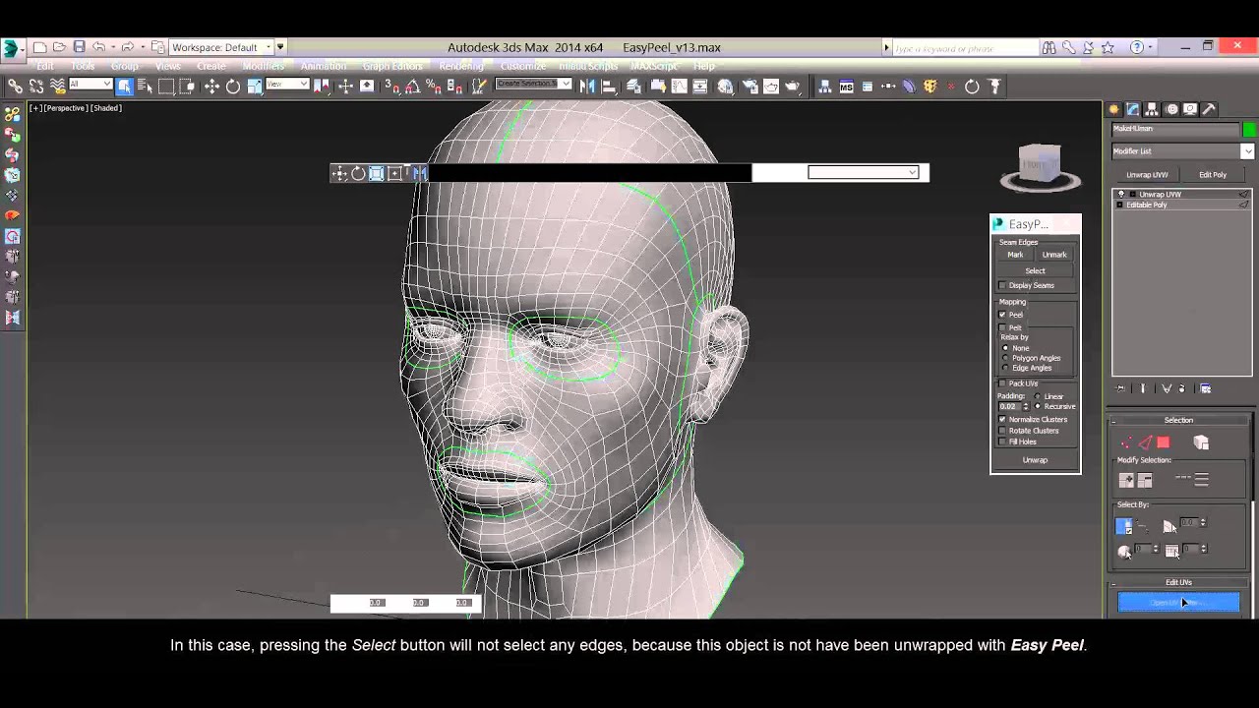Expand the Help icon dropdown arrow
The image size is (1259, 708).
click(x=1151, y=47)
